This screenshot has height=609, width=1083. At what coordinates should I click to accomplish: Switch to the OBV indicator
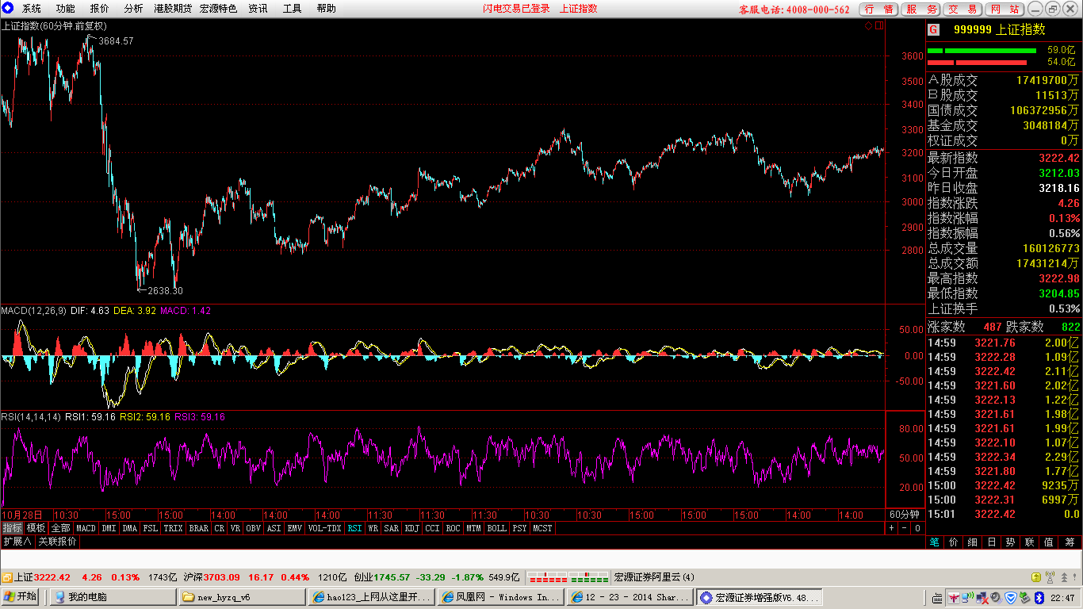tap(254, 527)
